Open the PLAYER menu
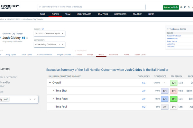The width and height of the screenshot is (193, 128). coord(55,14)
